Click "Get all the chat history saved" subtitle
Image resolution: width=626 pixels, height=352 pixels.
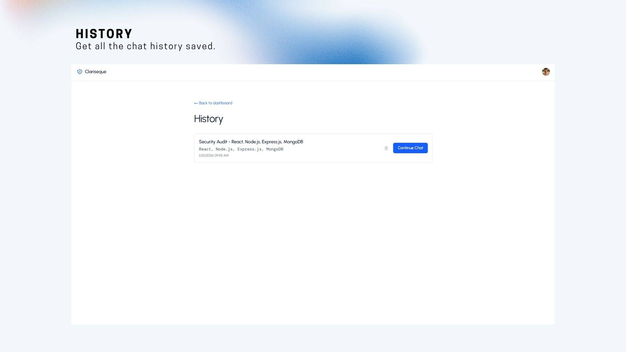click(145, 46)
